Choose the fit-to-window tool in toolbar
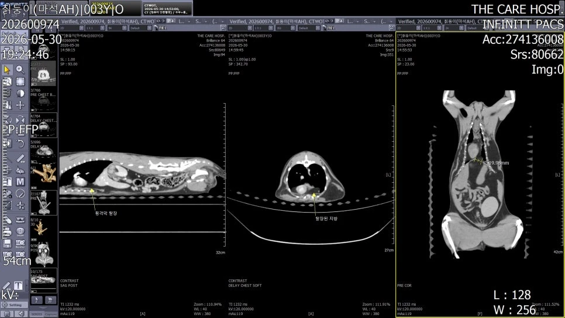Image resolution: width=565 pixels, height=318 pixels. (x=20, y=81)
